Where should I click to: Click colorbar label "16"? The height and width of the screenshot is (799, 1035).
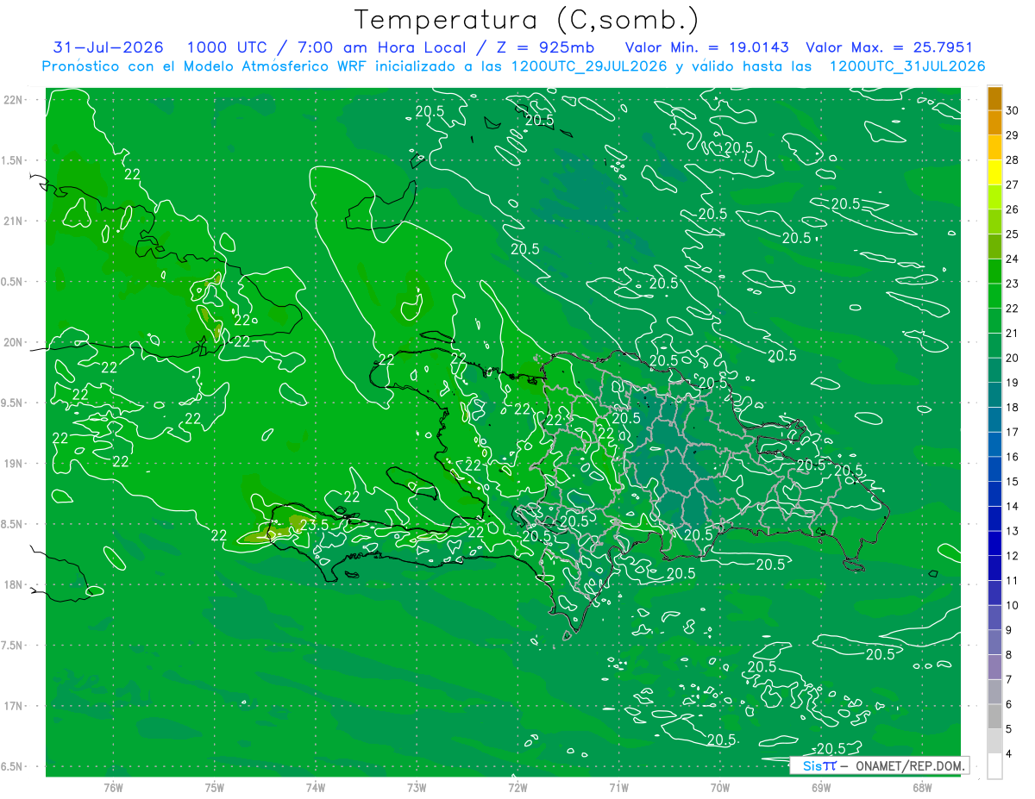[1013, 457]
